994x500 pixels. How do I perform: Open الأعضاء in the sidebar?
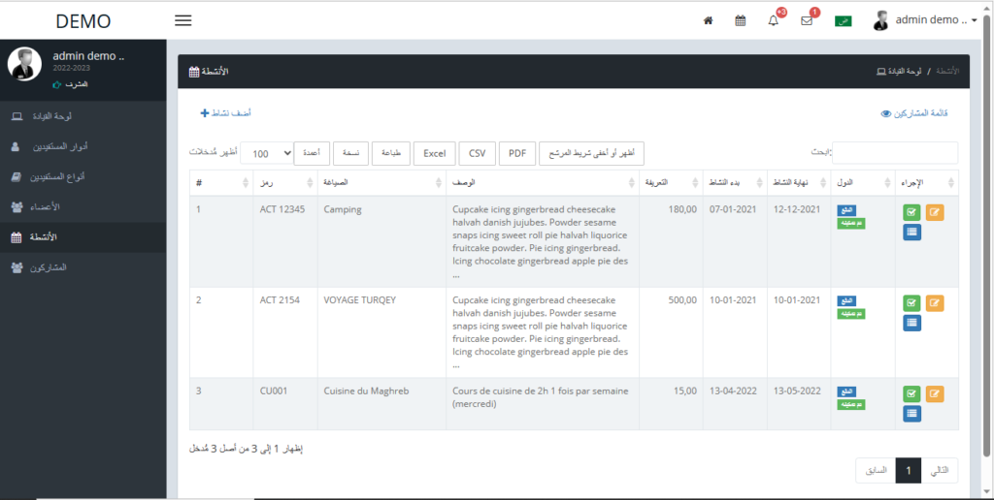click(83, 207)
